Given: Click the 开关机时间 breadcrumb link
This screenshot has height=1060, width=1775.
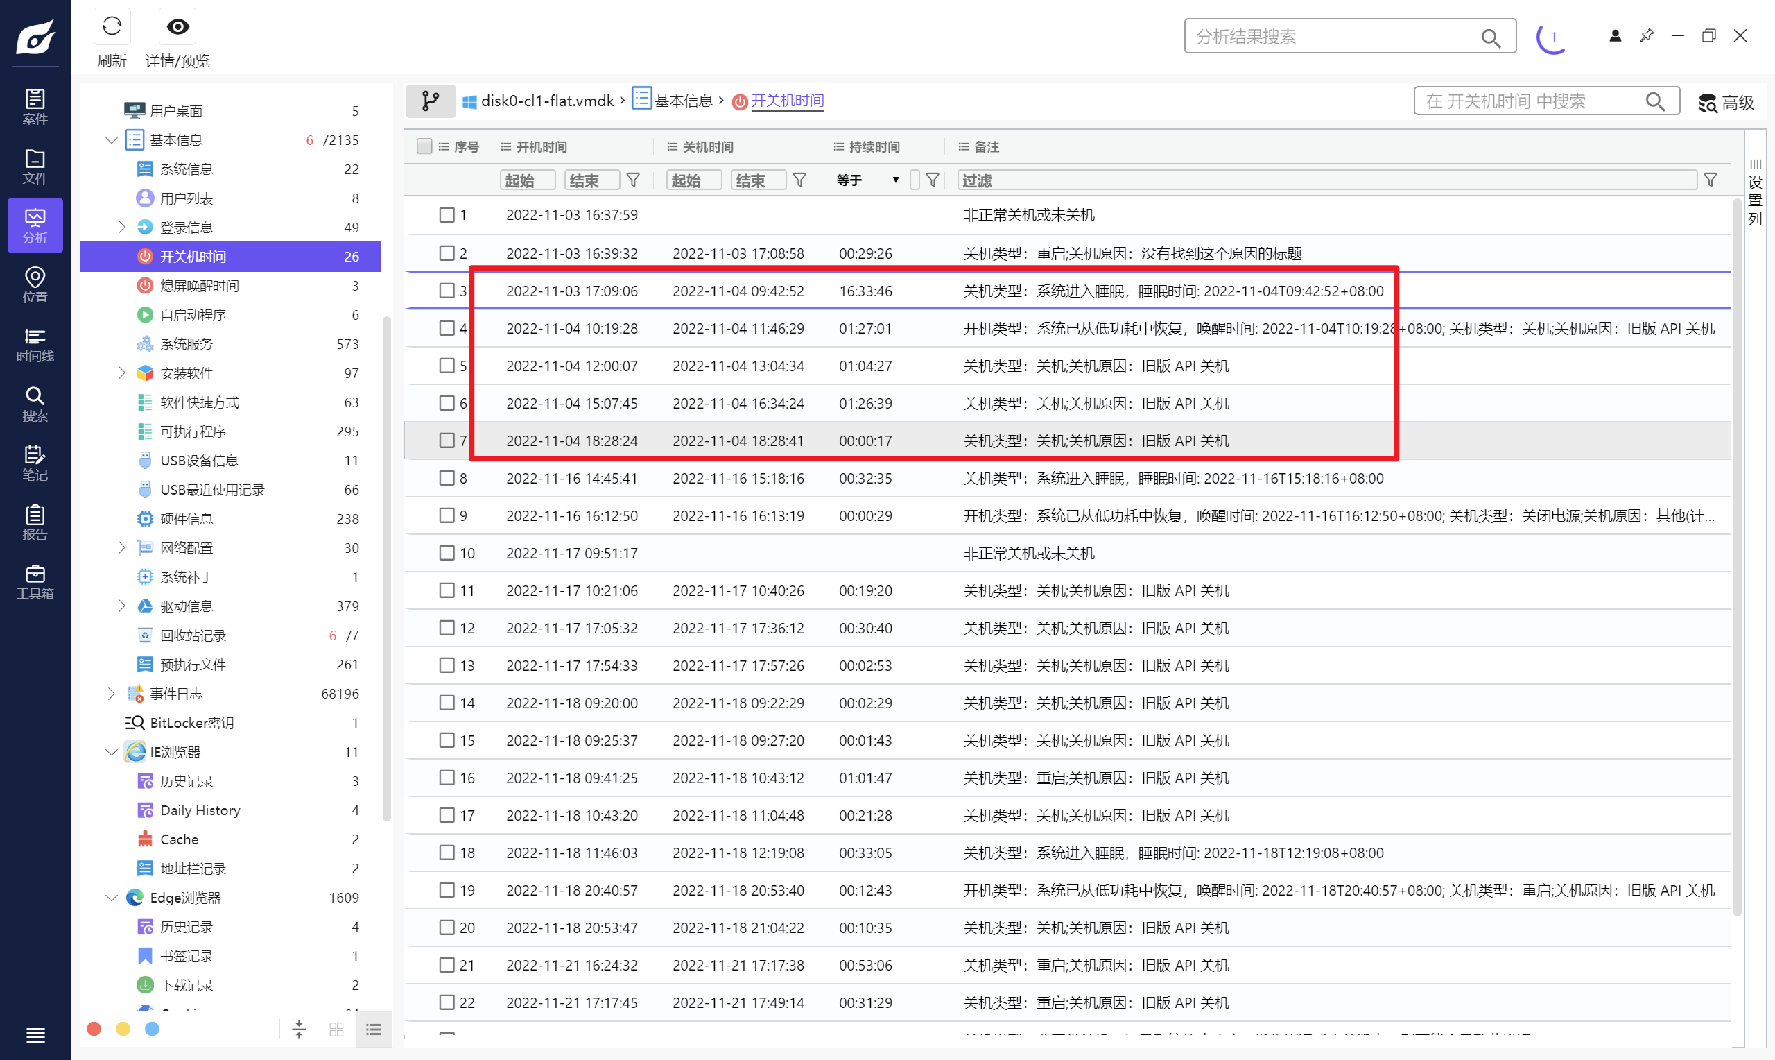Looking at the screenshot, I should (778, 101).
